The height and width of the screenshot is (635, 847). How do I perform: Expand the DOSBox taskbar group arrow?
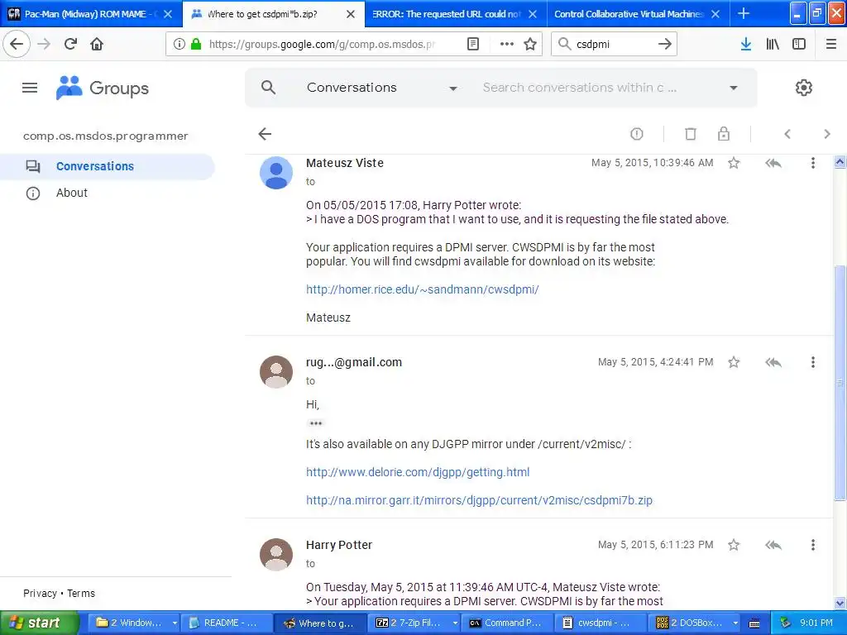(735, 623)
